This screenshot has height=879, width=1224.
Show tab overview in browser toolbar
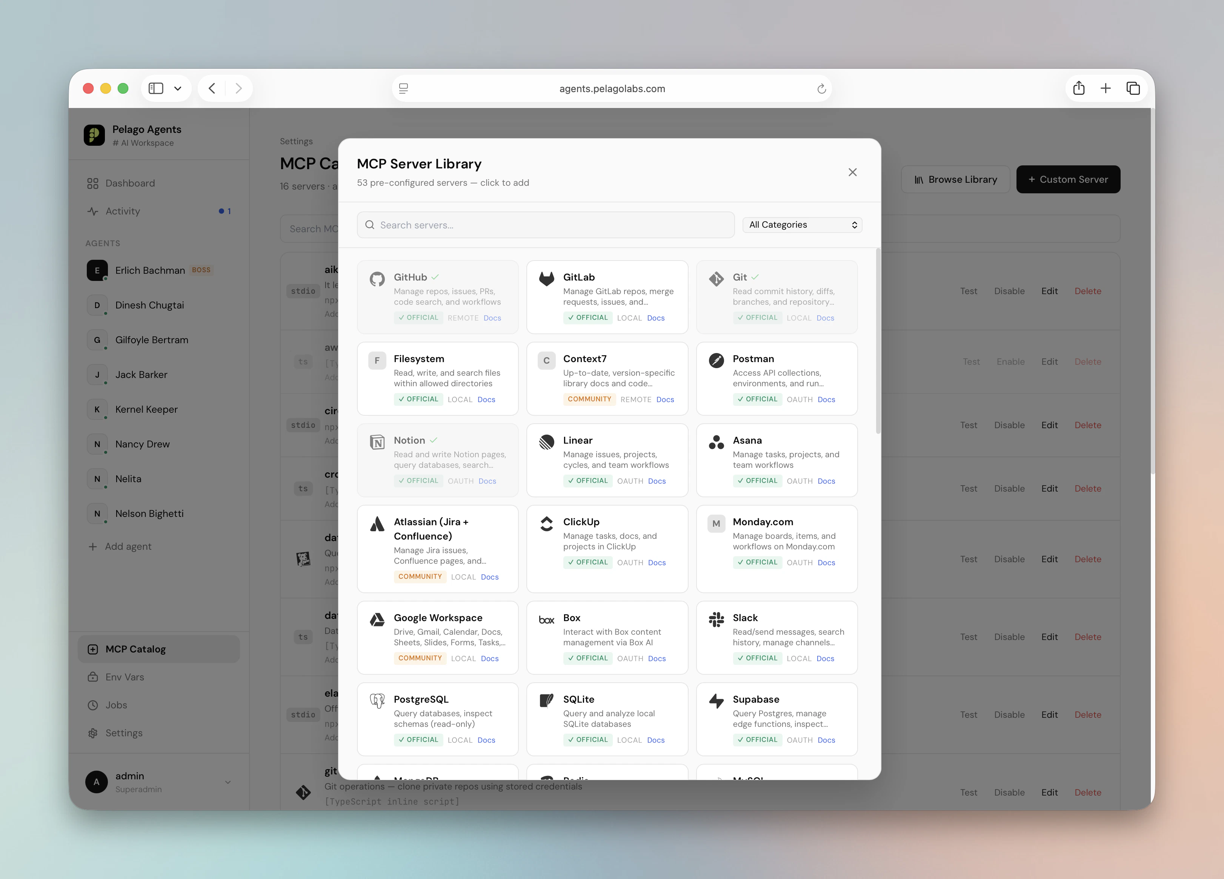tap(1133, 89)
